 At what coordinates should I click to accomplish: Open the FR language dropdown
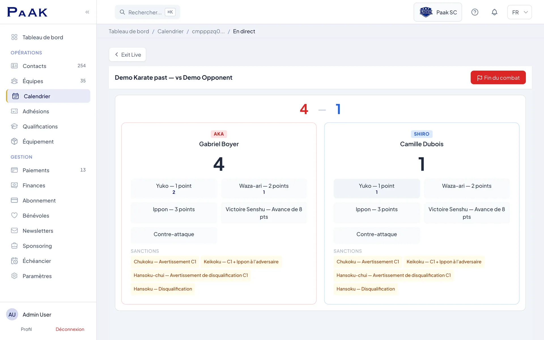click(519, 12)
